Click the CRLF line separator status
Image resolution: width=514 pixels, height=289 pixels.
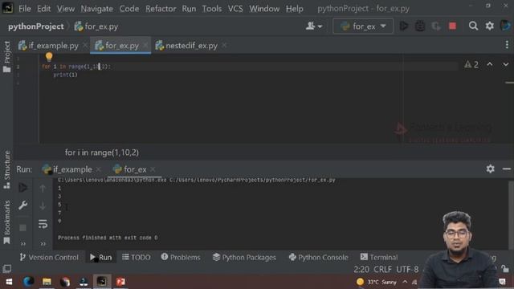pyautogui.click(x=382, y=270)
